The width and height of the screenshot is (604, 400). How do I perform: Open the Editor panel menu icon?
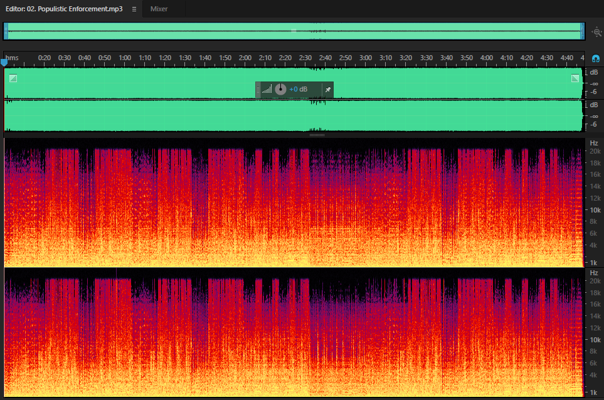tap(134, 9)
